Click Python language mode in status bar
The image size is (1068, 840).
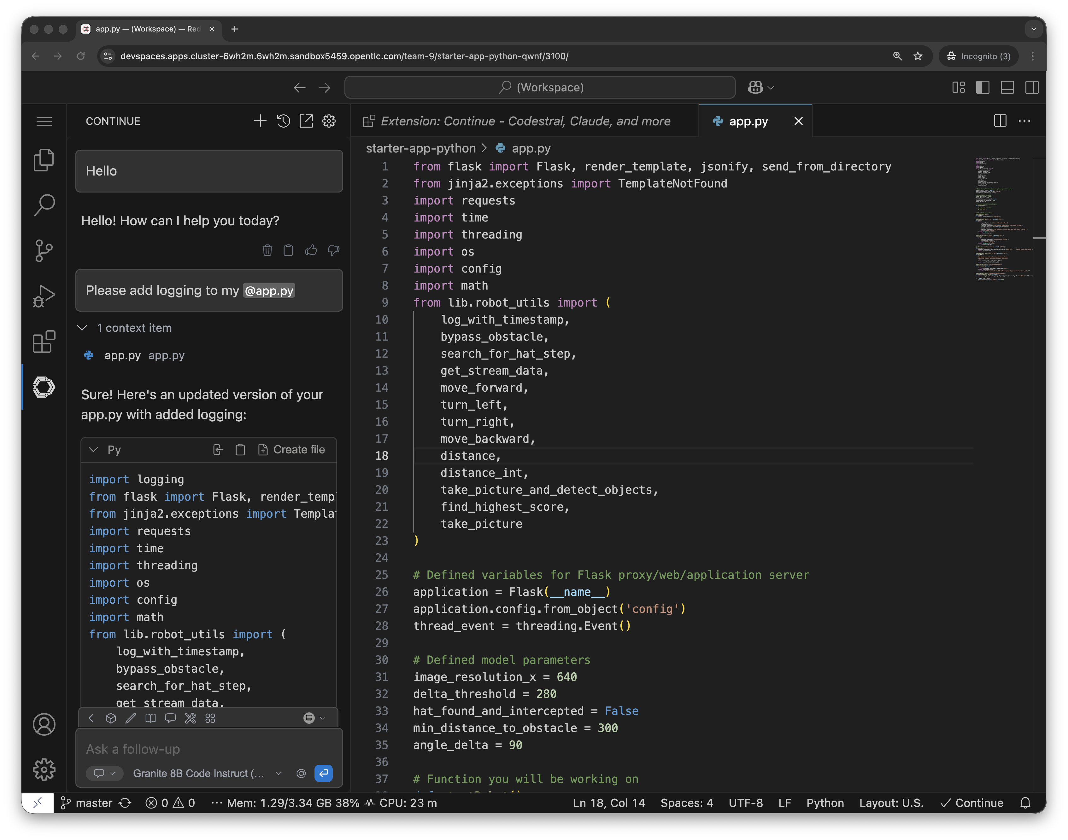pyautogui.click(x=825, y=803)
